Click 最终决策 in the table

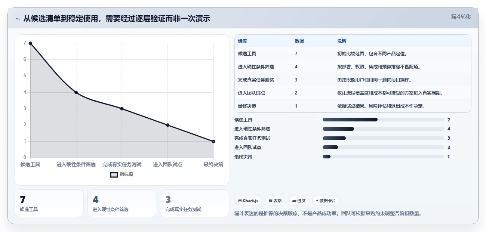(247, 106)
